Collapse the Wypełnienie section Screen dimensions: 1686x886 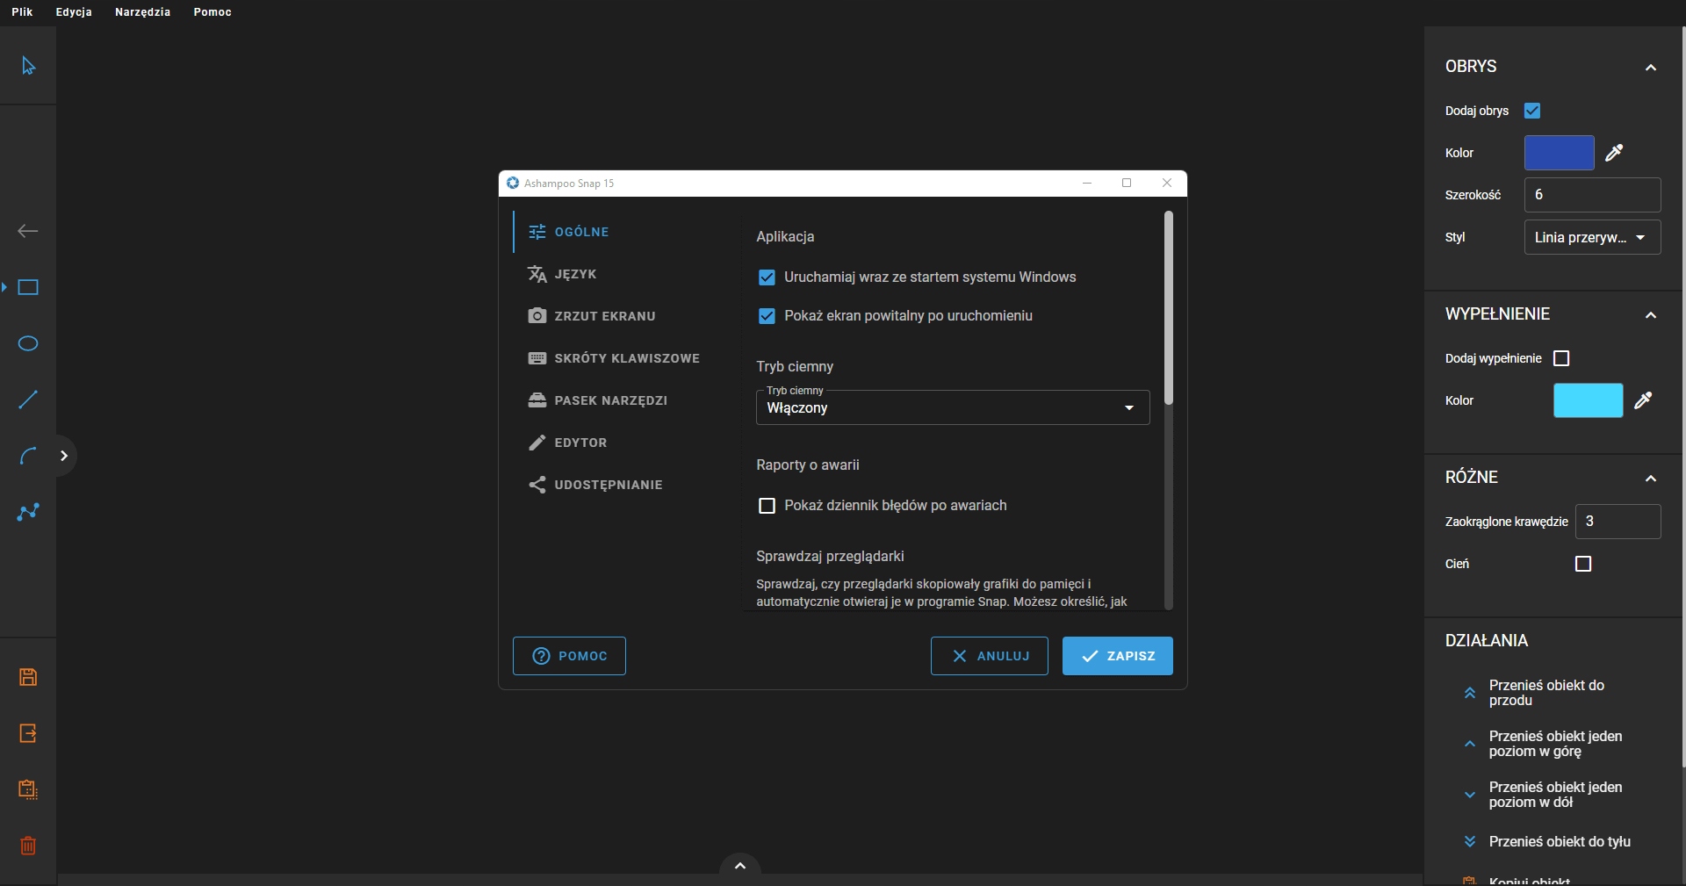tap(1651, 315)
